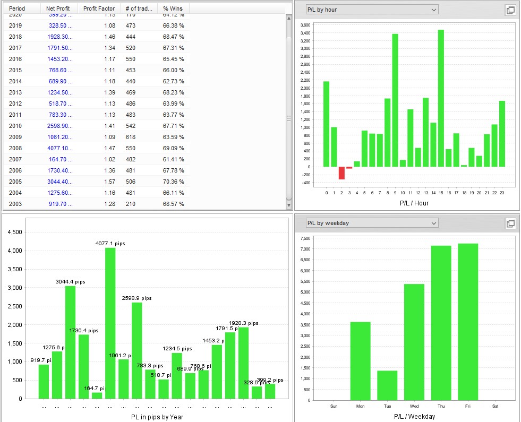Select the 2014 period row

click(x=96, y=81)
